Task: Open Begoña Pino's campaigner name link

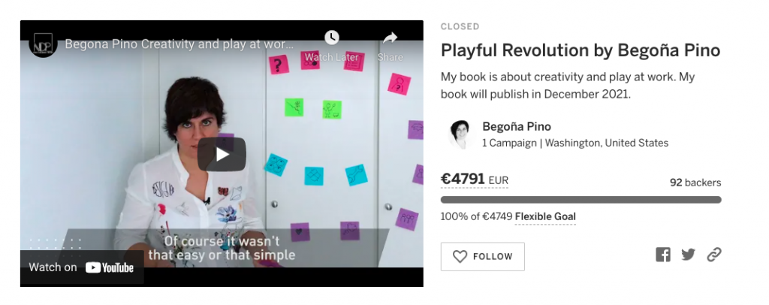Action: [517, 126]
